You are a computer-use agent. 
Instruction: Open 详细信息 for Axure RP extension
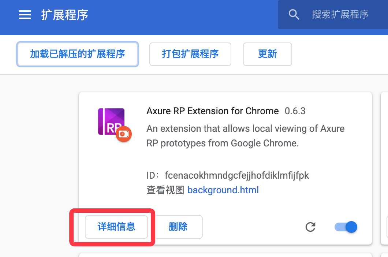[116, 227]
